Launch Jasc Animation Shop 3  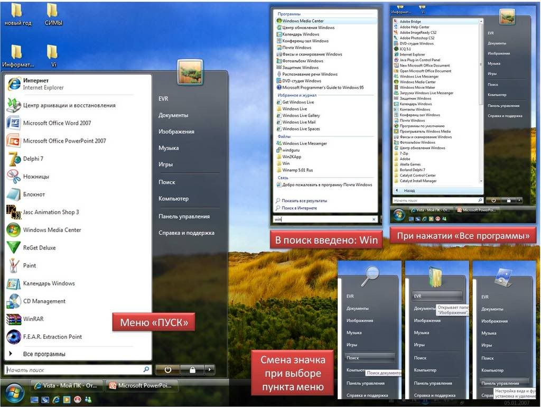click(x=51, y=212)
